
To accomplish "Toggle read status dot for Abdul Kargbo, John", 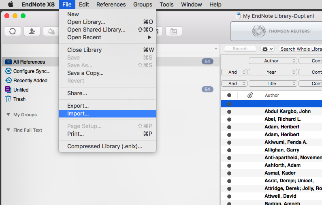I will 229,112.
